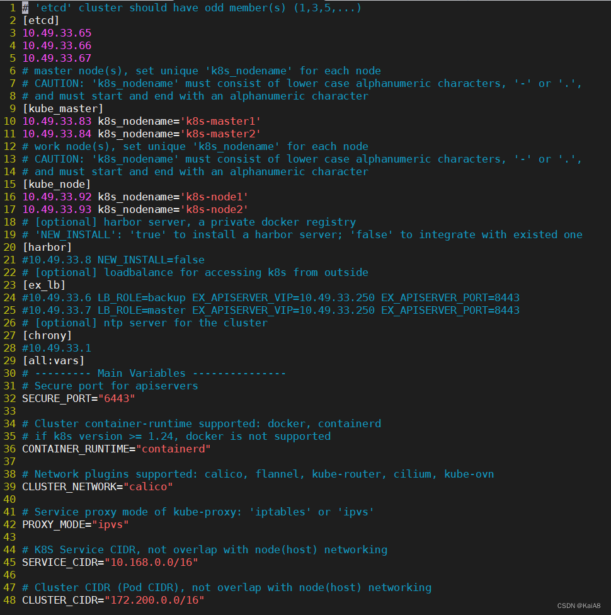Click EX_APISERVER_VIP=10.49.33.250 on line 25

[x=283, y=310]
